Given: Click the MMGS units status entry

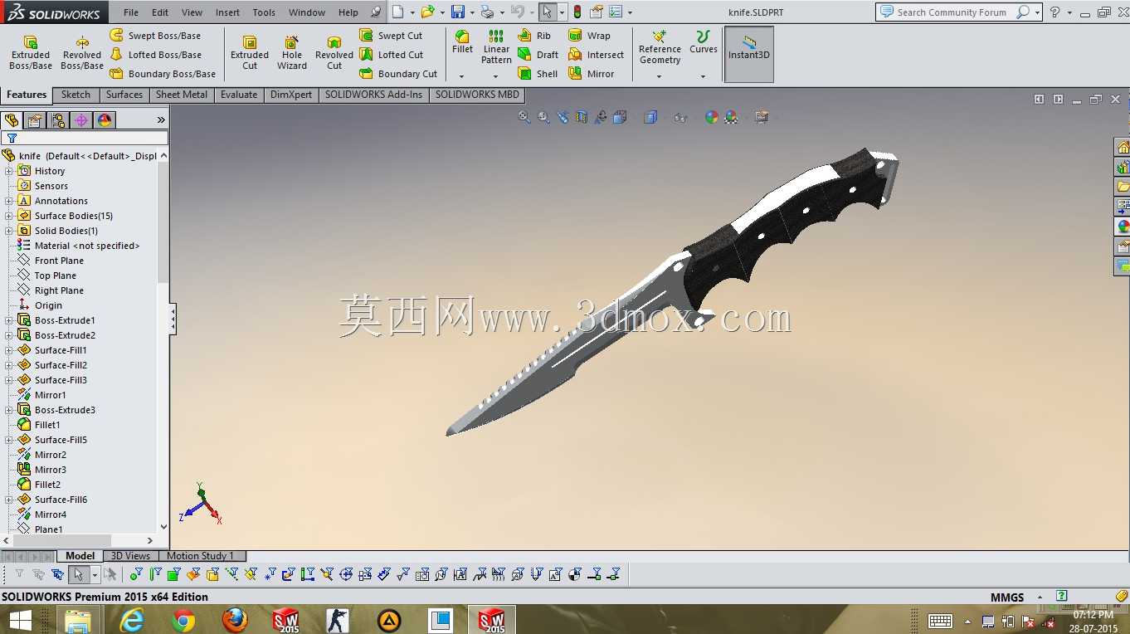Looking at the screenshot, I should click(1007, 597).
